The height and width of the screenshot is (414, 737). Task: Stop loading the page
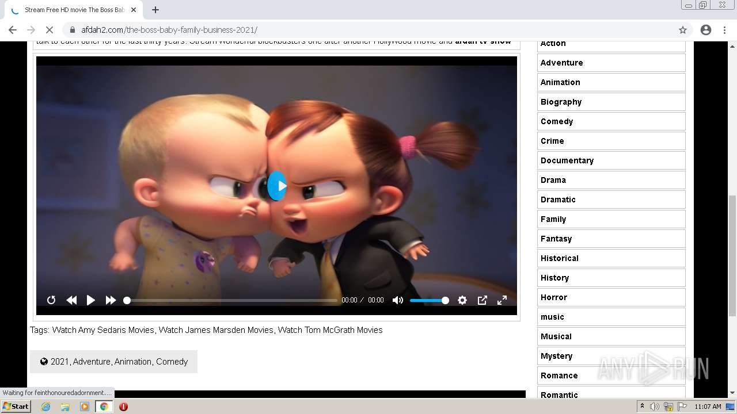tap(50, 30)
